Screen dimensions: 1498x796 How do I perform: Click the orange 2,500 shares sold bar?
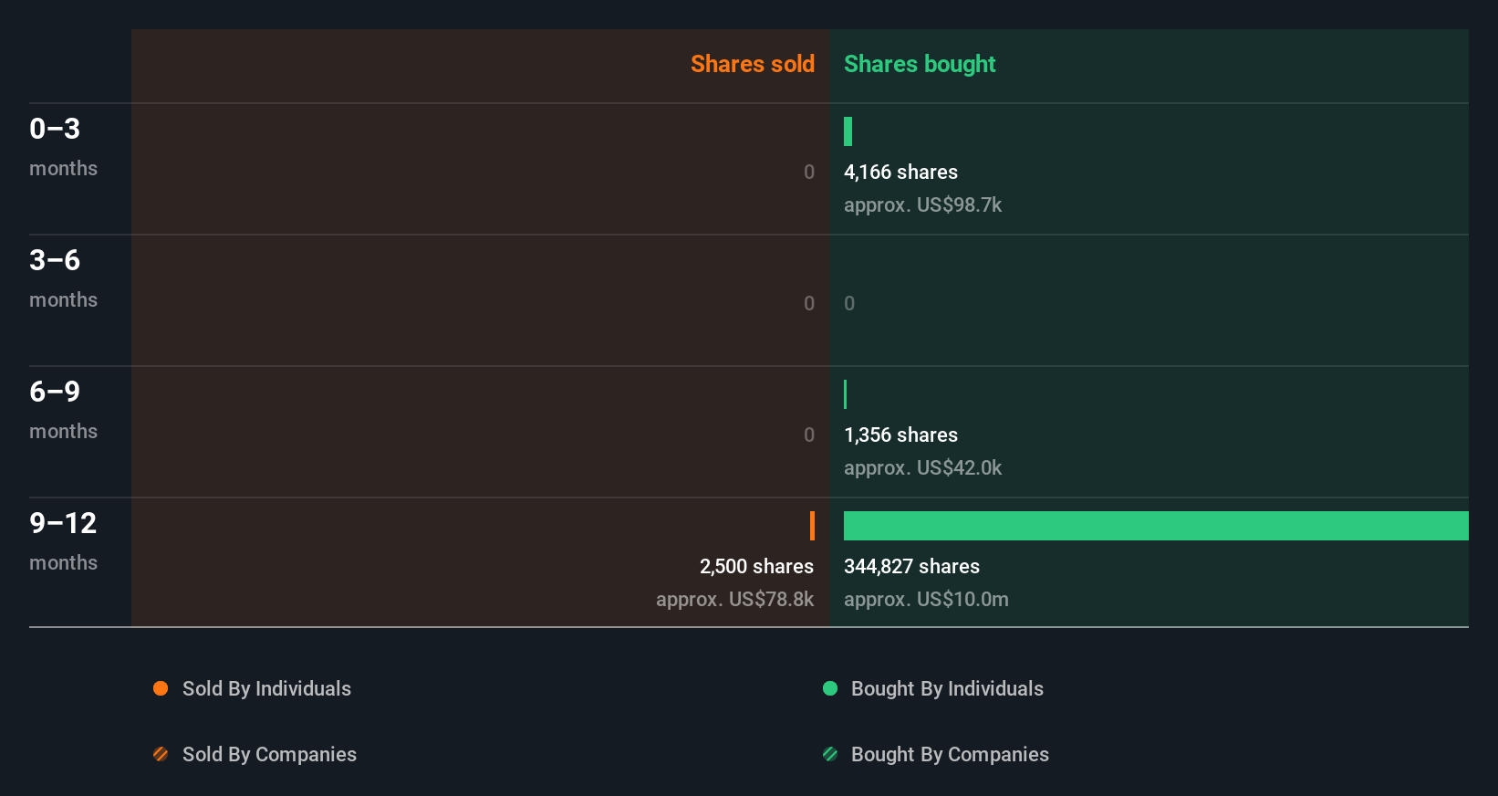[812, 526]
